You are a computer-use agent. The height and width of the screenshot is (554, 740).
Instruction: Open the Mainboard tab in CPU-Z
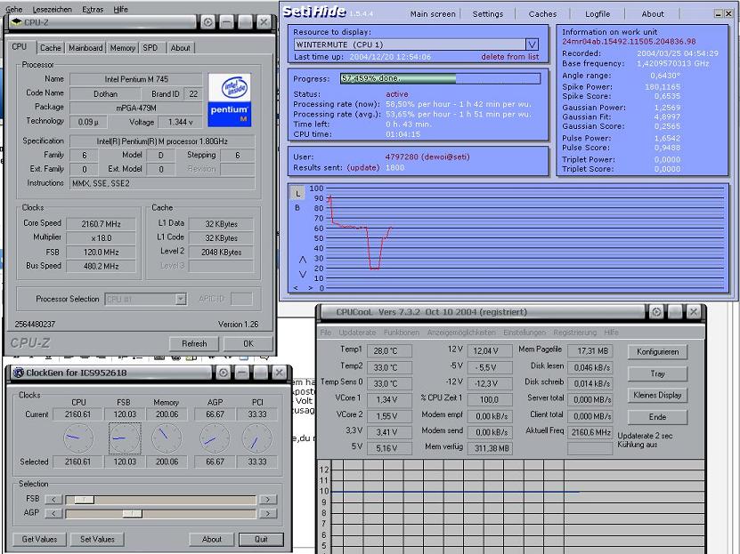tap(85, 48)
